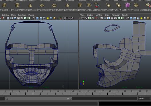Open the Lighting menu of the left panel
This screenshot has width=151, height=106.
[5, 15]
